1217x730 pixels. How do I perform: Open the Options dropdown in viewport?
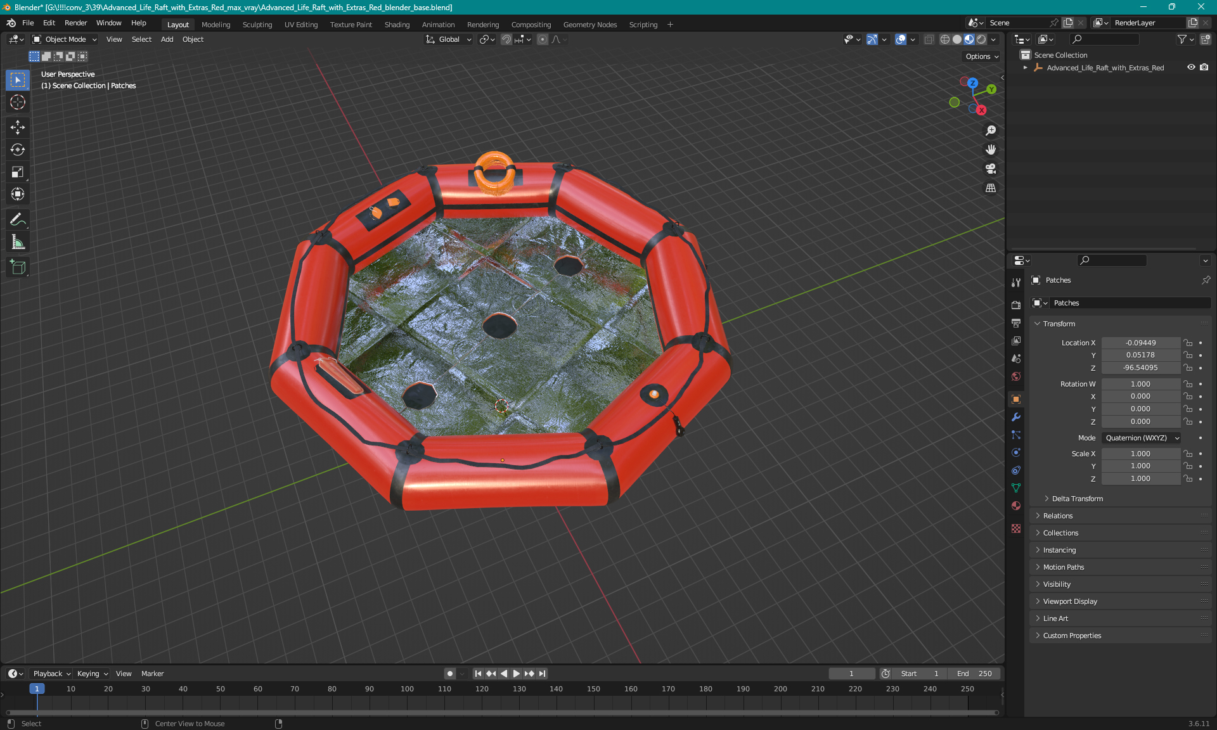pos(982,56)
